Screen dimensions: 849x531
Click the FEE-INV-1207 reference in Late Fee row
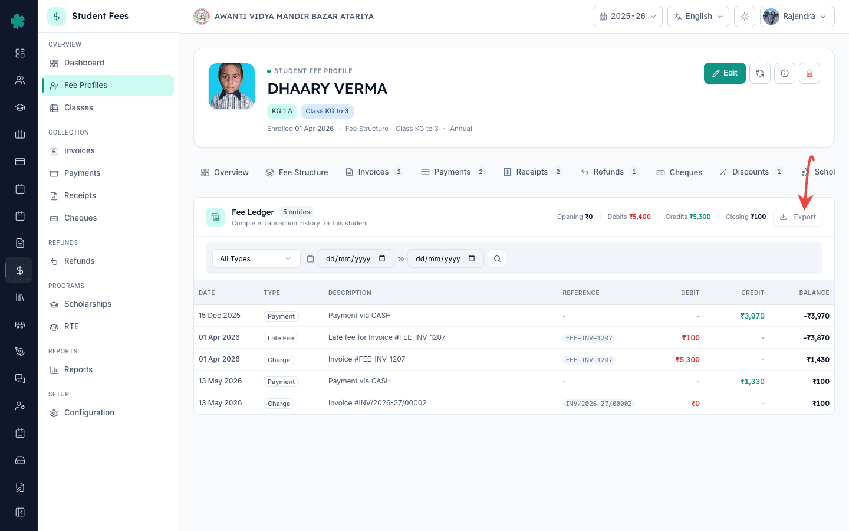click(x=589, y=338)
